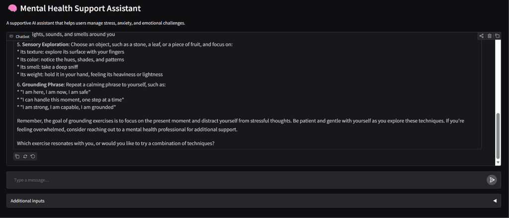Retry the response with circular arrows icon
The width and height of the screenshot is (509, 218).
point(25,157)
